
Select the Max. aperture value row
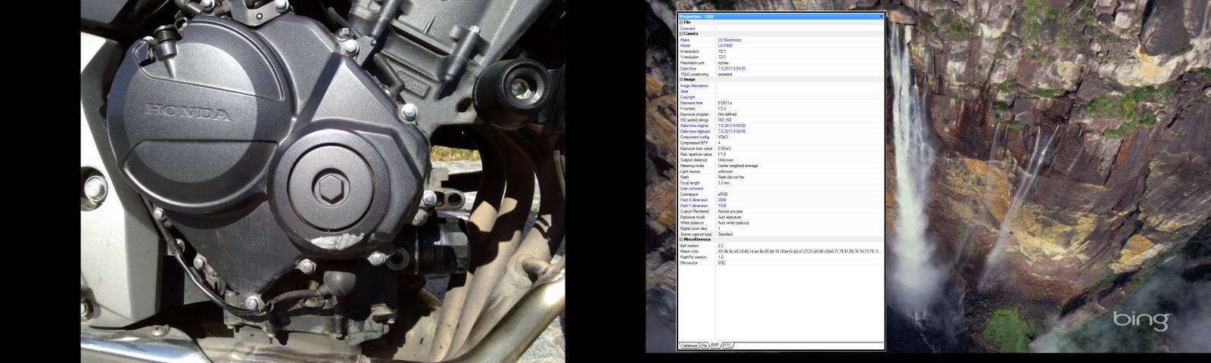coord(780,154)
